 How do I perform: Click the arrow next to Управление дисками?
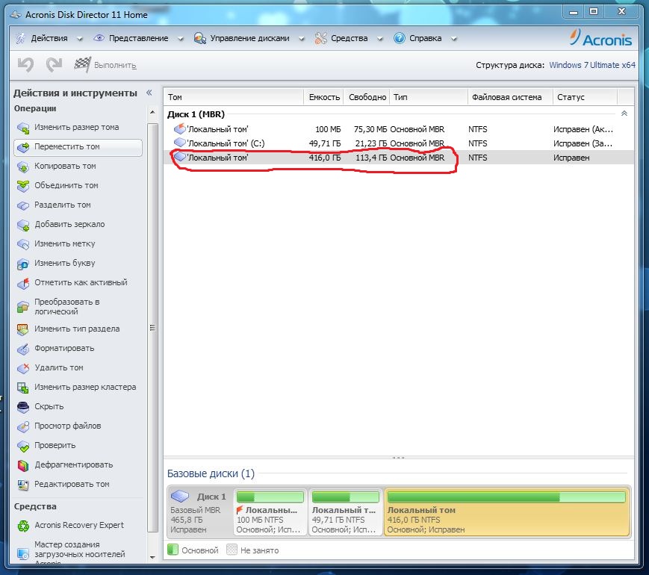coord(301,39)
